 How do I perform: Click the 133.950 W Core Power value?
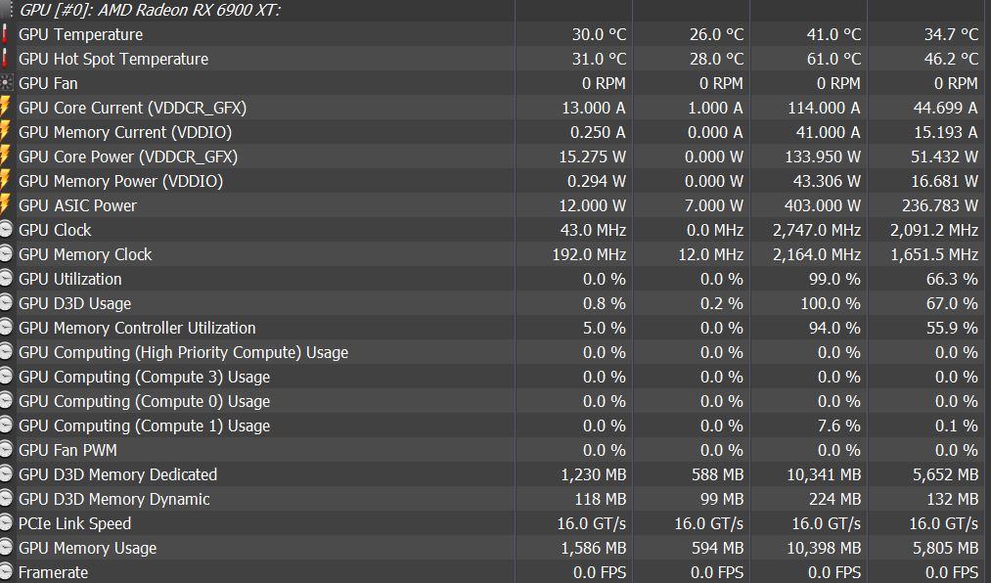pos(823,157)
